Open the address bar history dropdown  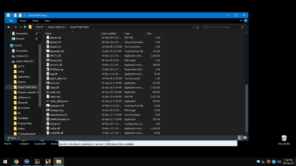[x=194, y=27]
